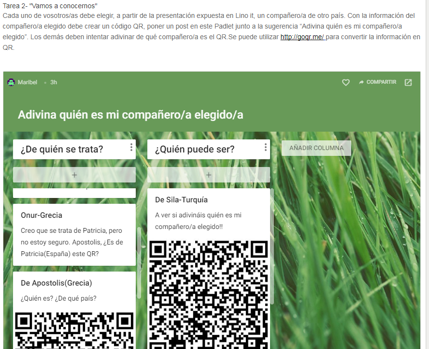Click the QR code in the Apostolis post
Image resolution: width=429 pixels, height=349 pixels.
(x=74, y=330)
